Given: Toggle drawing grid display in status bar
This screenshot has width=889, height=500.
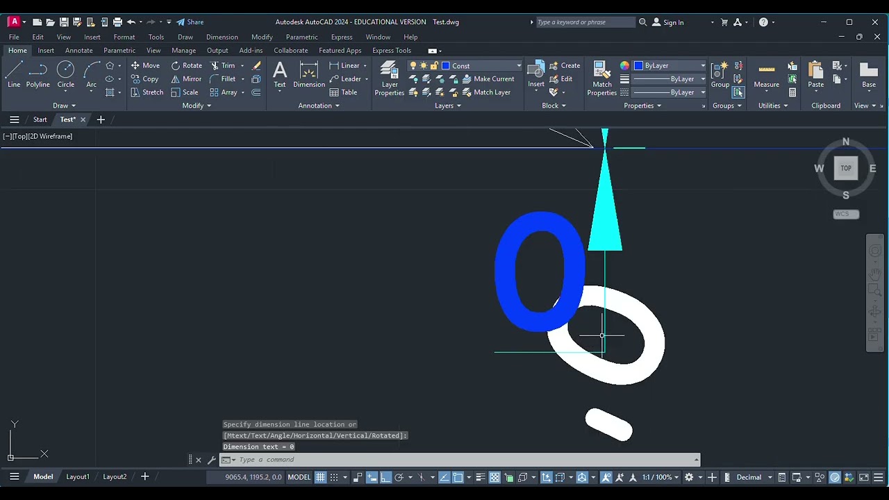Looking at the screenshot, I should (x=320, y=478).
